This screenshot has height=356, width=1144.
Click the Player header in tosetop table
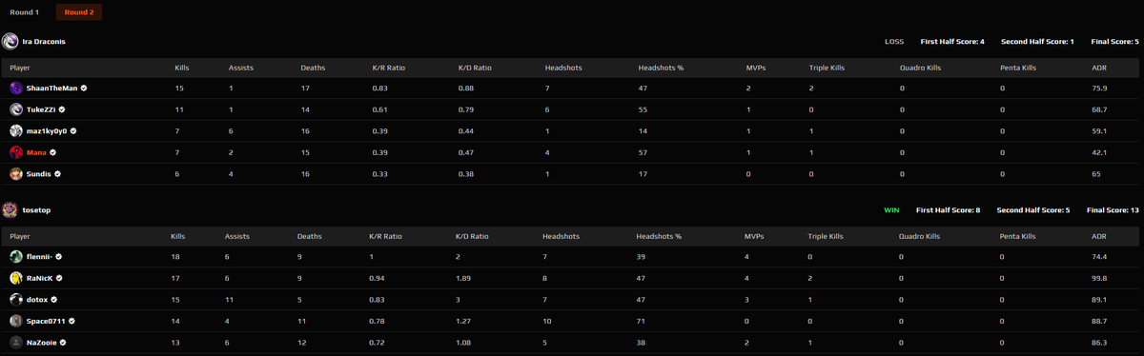(20, 235)
